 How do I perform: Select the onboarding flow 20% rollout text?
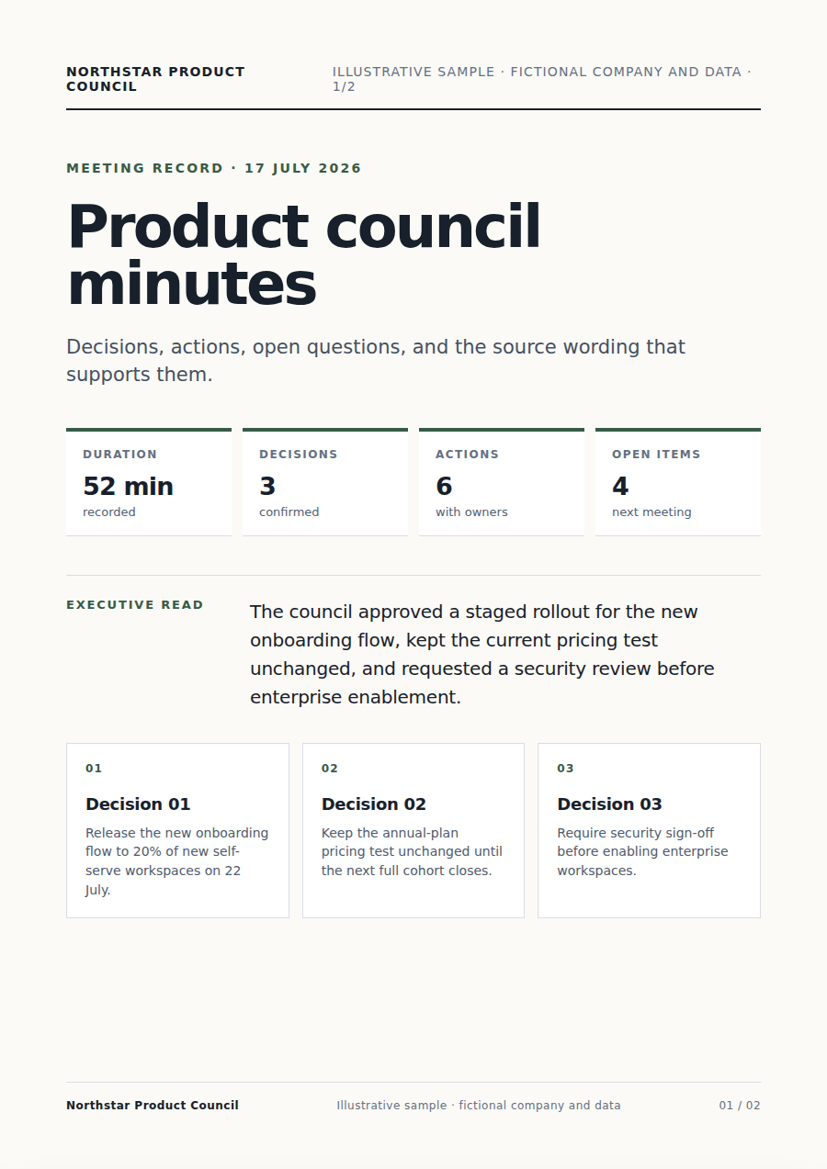177,861
